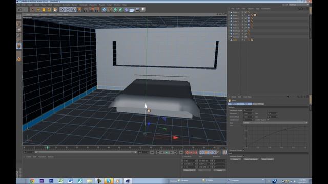Click Apply in the Coordinates manager
Image resolution: width=328 pixels, height=184 pixels.
pos(219,170)
